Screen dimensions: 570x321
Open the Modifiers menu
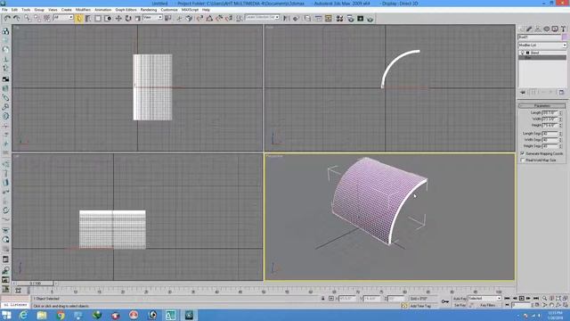coord(83,10)
